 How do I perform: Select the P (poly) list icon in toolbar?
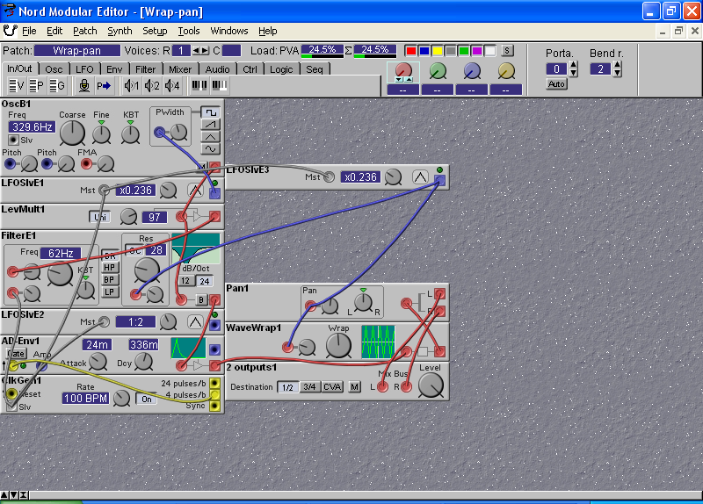click(36, 85)
